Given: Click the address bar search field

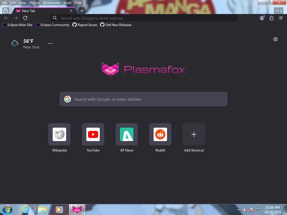Looking at the screenshot, I should click(143, 18).
